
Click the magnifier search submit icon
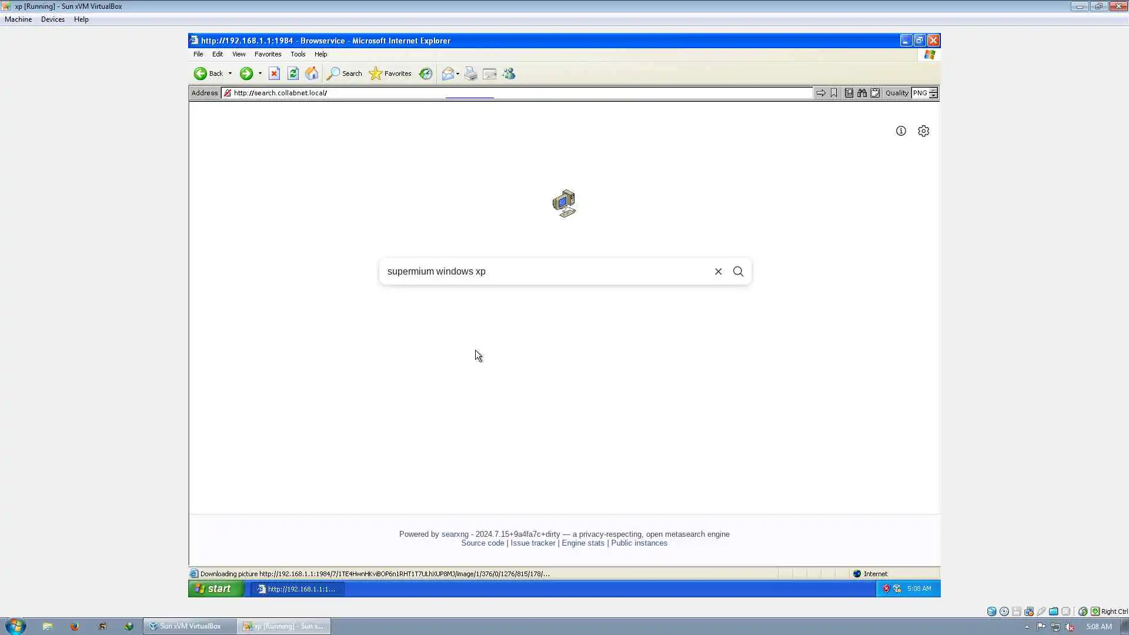pyautogui.click(x=738, y=272)
